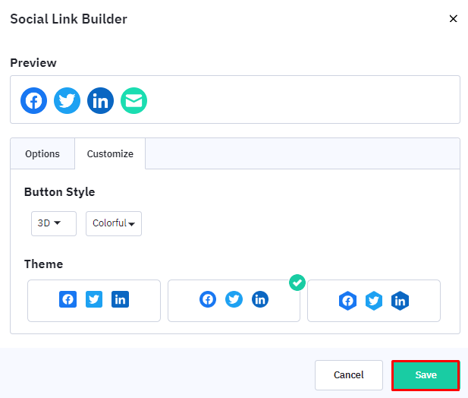Click the 'Theme' heading
Viewport: 468px width, 398px height.
coord(43,264)
